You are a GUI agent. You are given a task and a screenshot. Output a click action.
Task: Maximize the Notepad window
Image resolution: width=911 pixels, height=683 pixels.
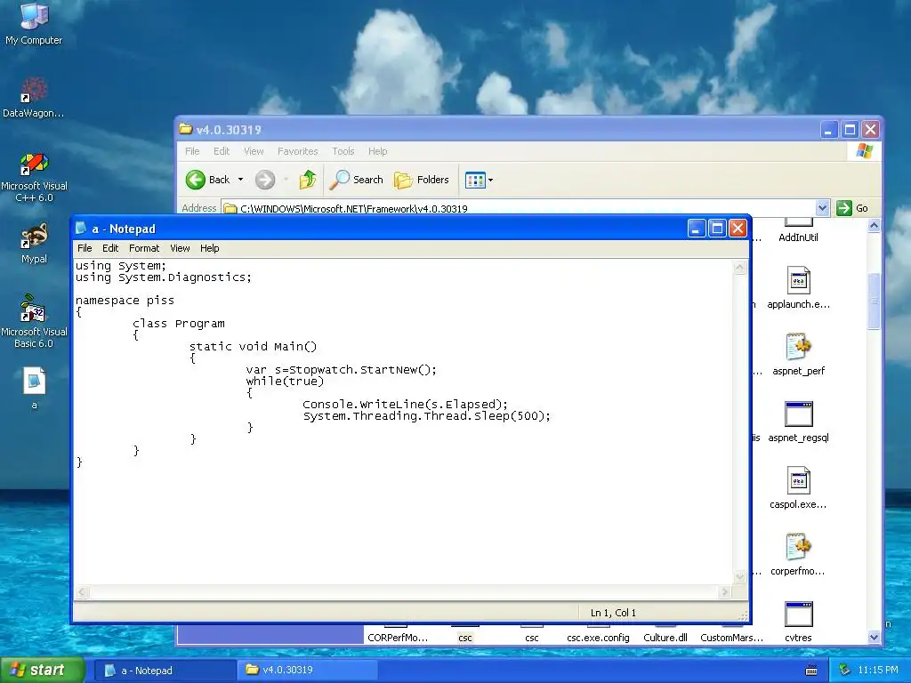[x=717, y=229]
